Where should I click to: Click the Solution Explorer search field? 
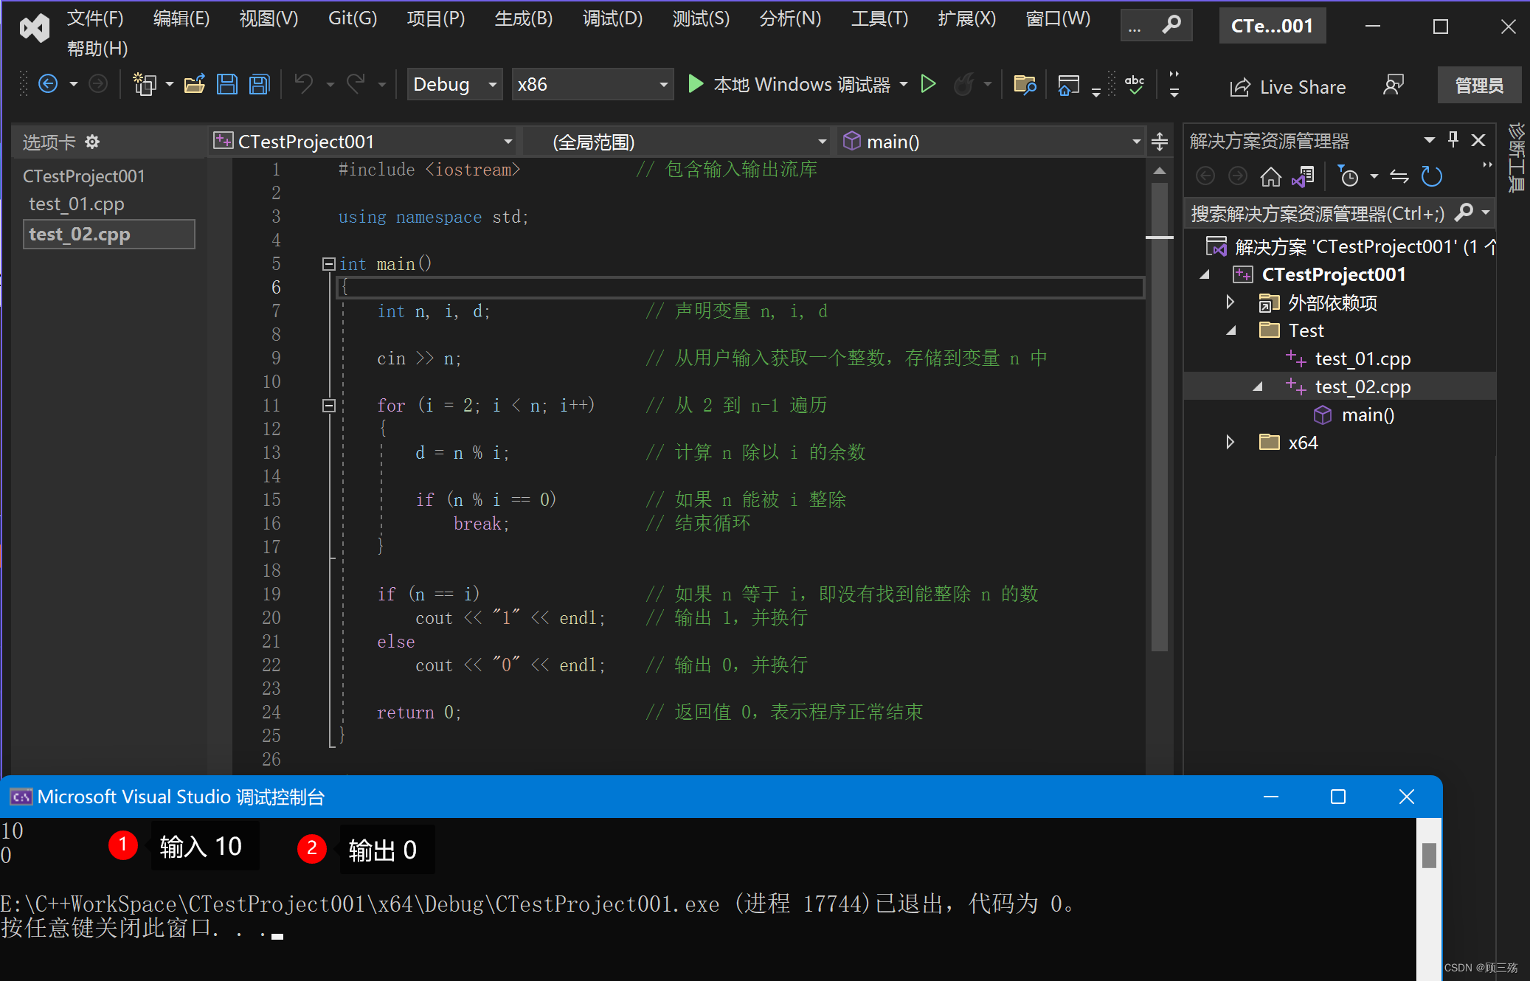click(1317, 214)
